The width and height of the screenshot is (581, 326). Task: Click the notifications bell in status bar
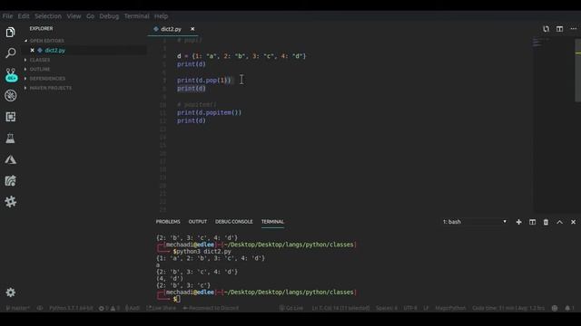(569, 308)
